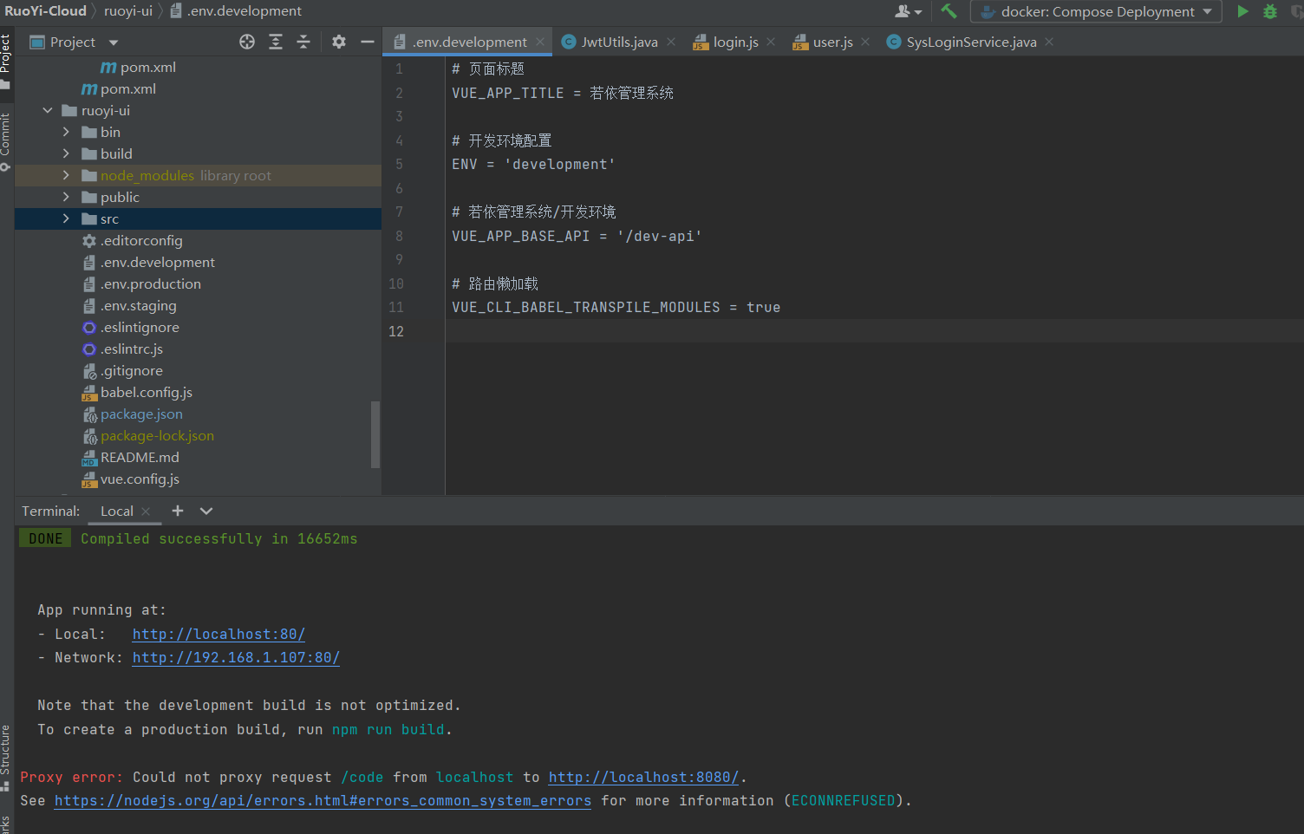Close the user.js tab
This screenshot has width=1304, height=834.
865,42
